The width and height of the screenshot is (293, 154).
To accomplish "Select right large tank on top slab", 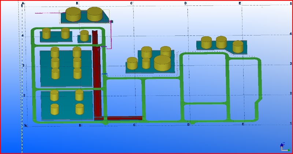I will click(95, 14).
